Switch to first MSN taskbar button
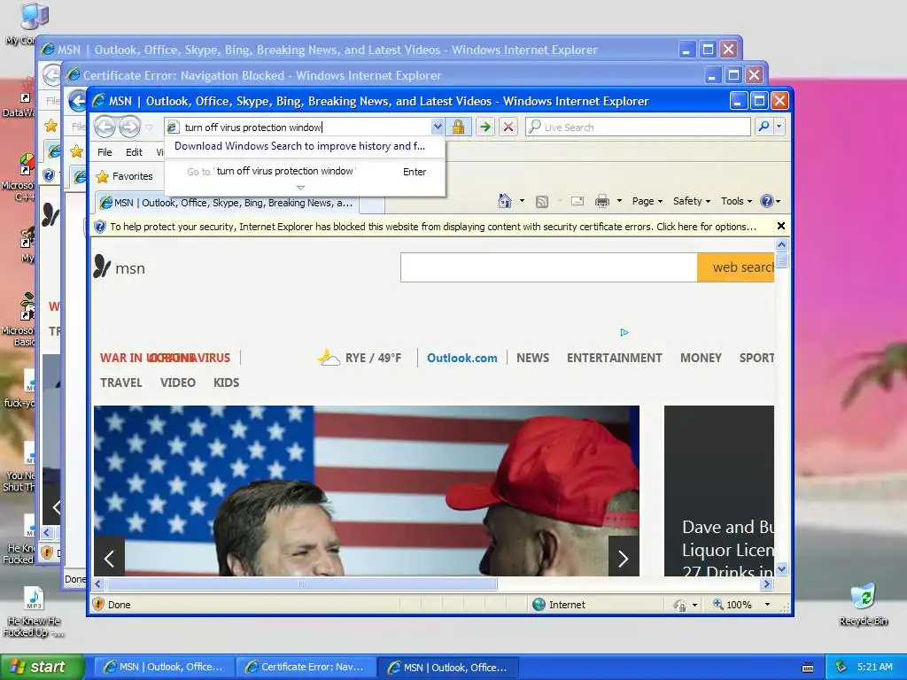Image resolution: width=907 pixels, height=680 pixels. [164, 667]
